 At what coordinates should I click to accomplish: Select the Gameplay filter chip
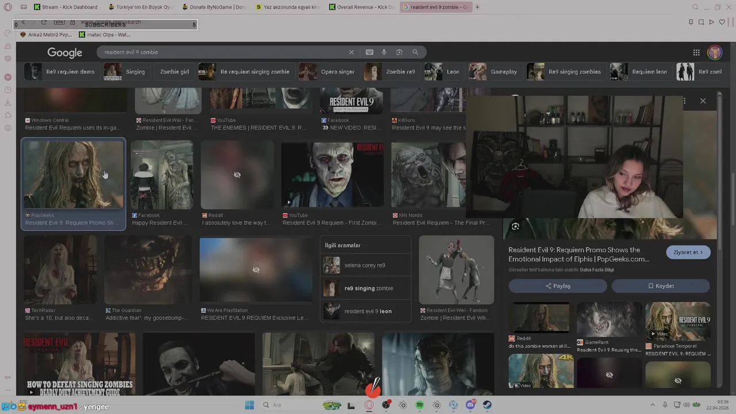494,72
